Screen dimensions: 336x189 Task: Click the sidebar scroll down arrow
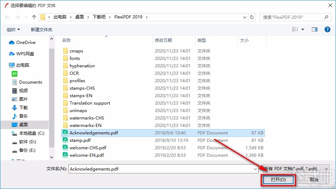[52, 157]
